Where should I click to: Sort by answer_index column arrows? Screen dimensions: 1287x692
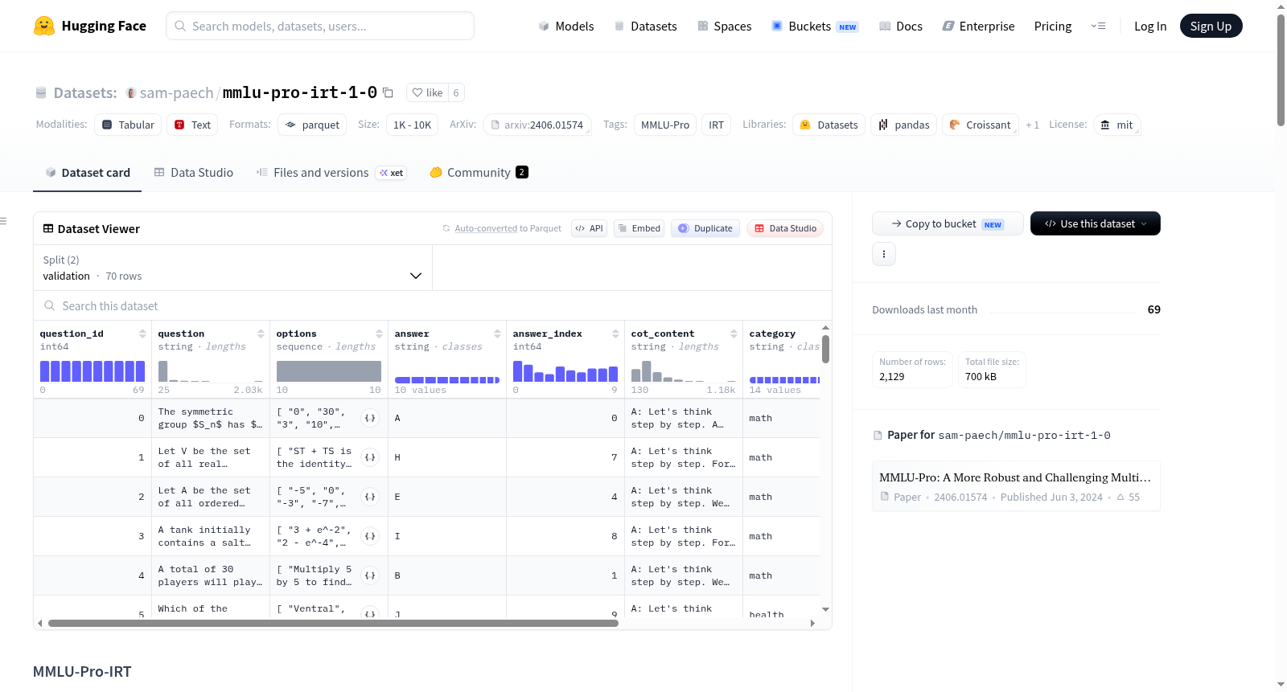pyautogui.click(x=615, y=334)
